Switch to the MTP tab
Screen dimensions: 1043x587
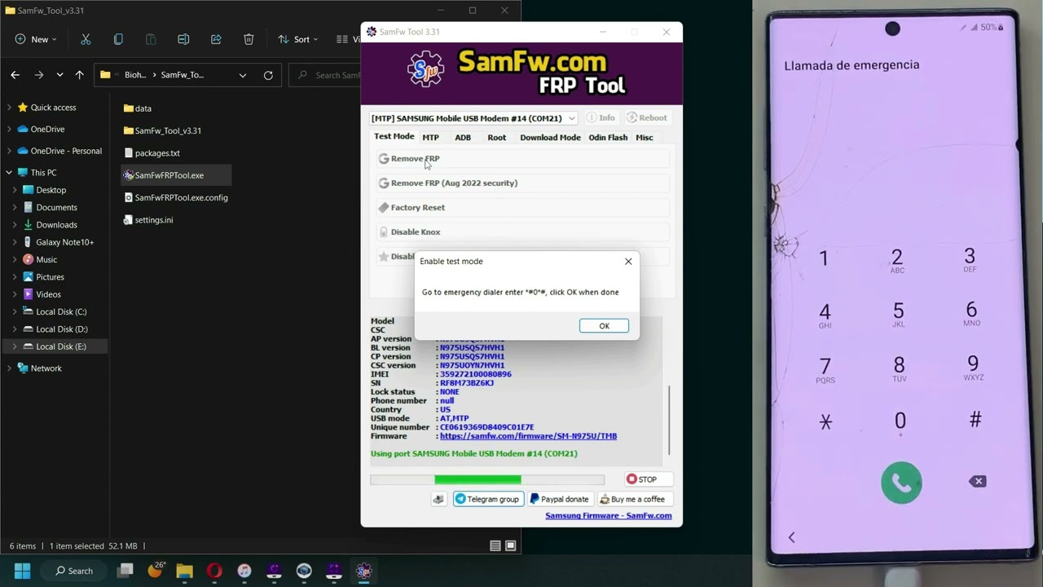[x=430, y=138]
